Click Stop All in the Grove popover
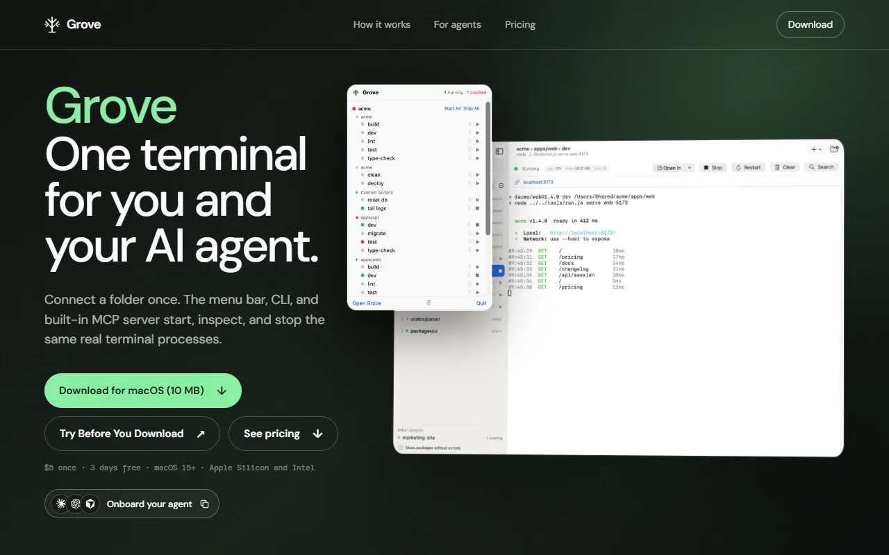Image resolution: width=889 pixels, height=555 pixels. 472,108
